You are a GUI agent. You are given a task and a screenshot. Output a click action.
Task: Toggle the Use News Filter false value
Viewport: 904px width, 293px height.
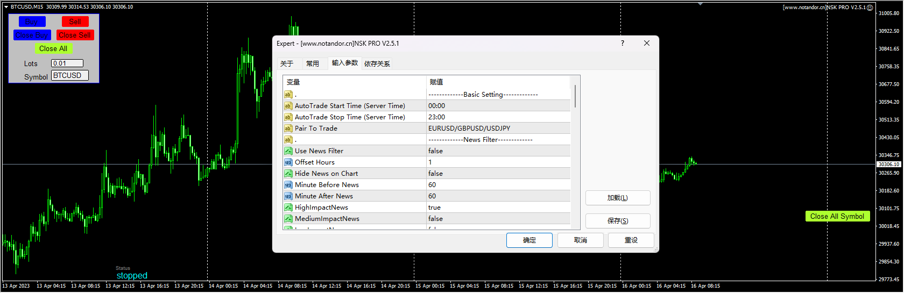tap(435, 151)
